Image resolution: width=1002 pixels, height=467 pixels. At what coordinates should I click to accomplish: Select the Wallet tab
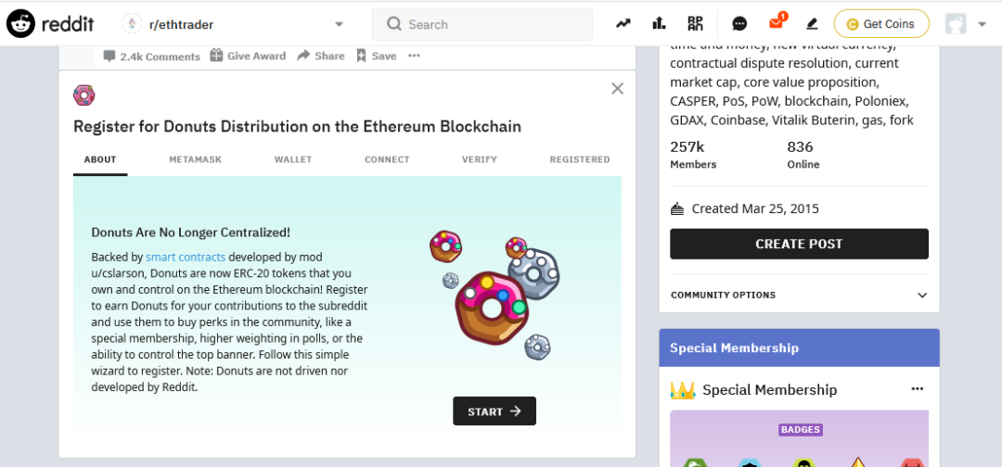[293, 159]
